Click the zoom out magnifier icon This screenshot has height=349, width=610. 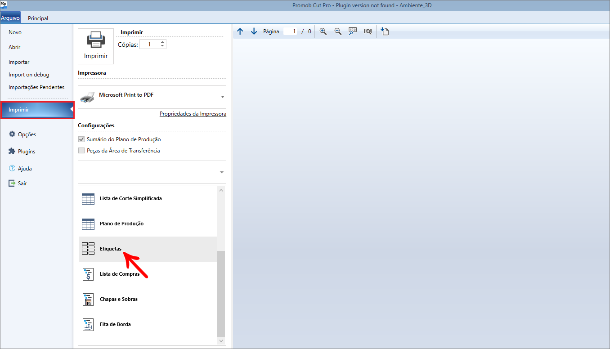tap(338, 31)
